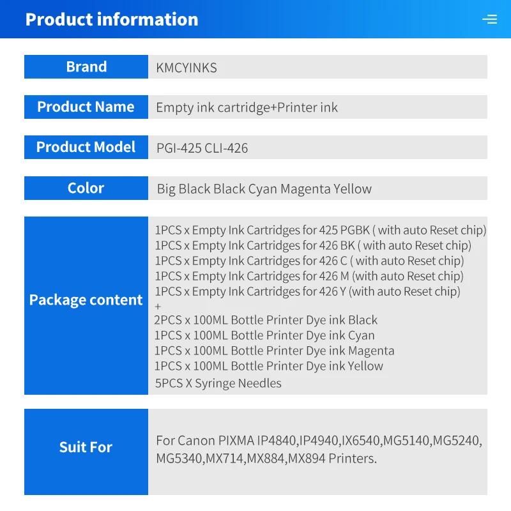
Task: Click the Product information heading
Action: tap(112, 19)
